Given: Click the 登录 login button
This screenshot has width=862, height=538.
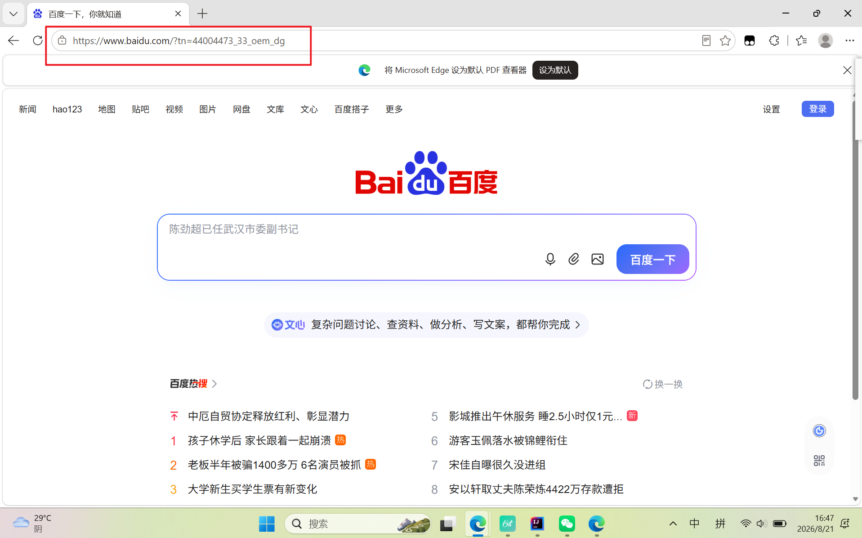Looking at the screenshot, I should [817, 109].
